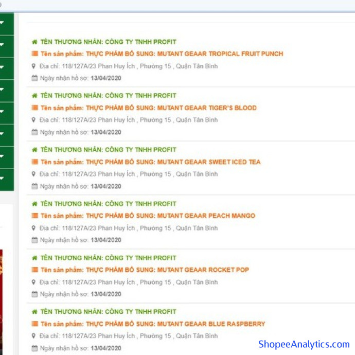Click the list icon beside Tiger's Blood product

34,108
